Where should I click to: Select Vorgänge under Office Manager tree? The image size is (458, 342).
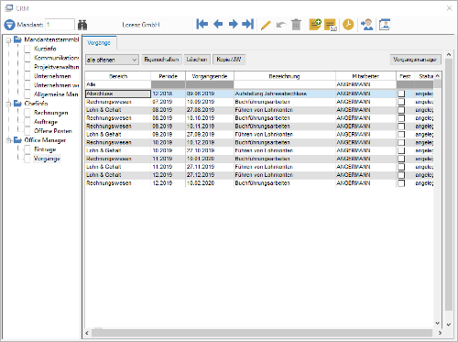click(x=47, y=159)
